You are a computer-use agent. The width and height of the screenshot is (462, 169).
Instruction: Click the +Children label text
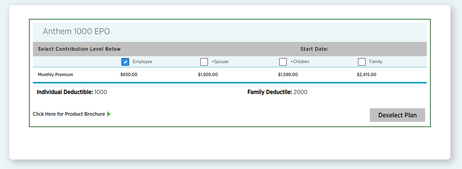pyautogui.click(x=300, y=62)
